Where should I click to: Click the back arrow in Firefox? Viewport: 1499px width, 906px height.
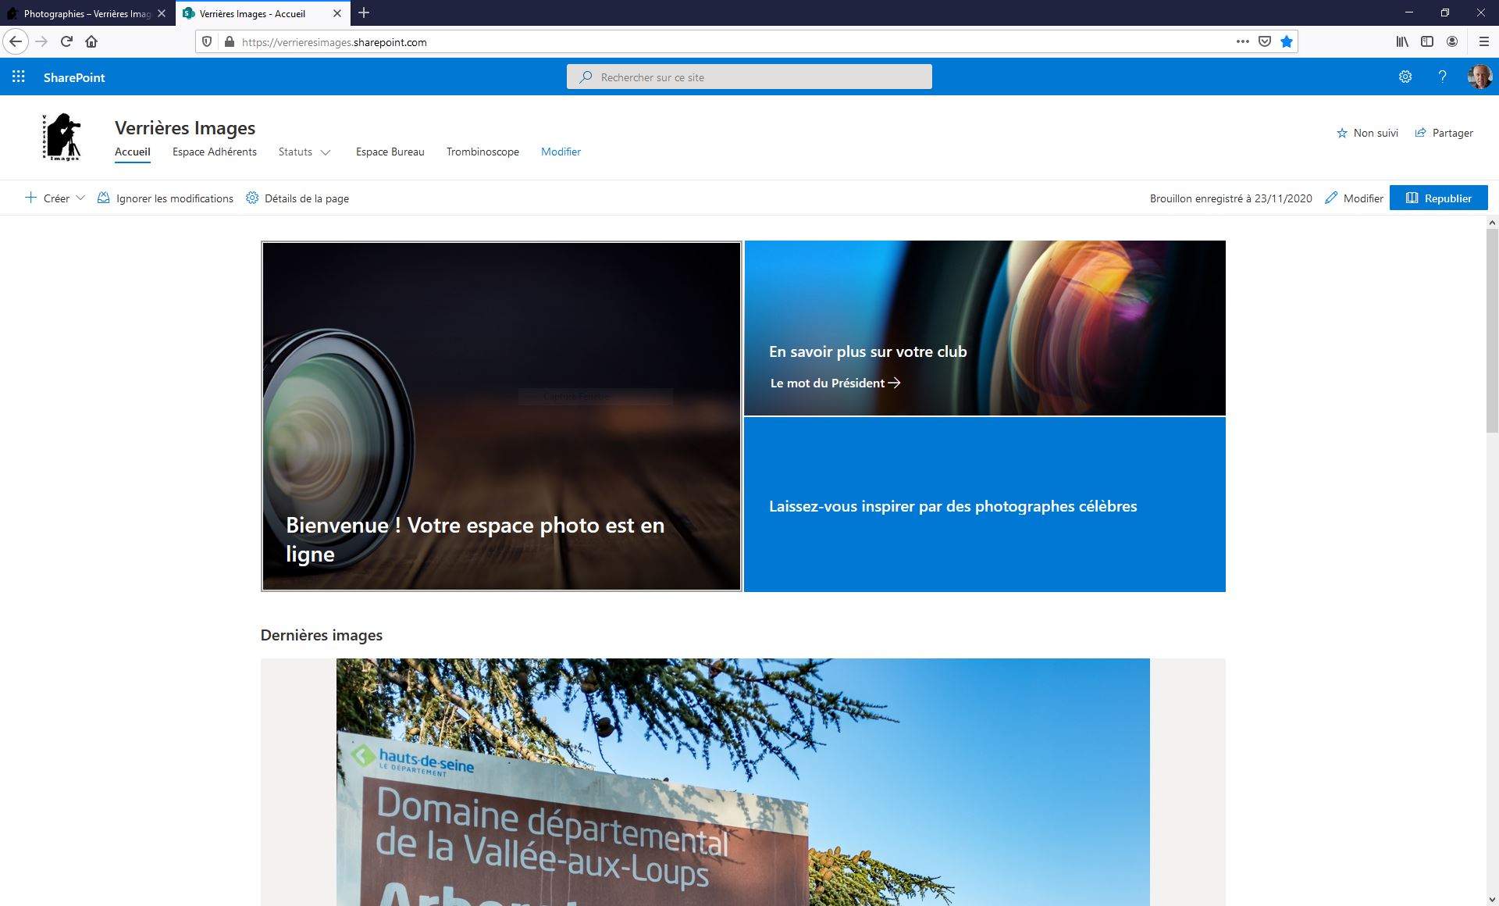[x=16, y=41]
